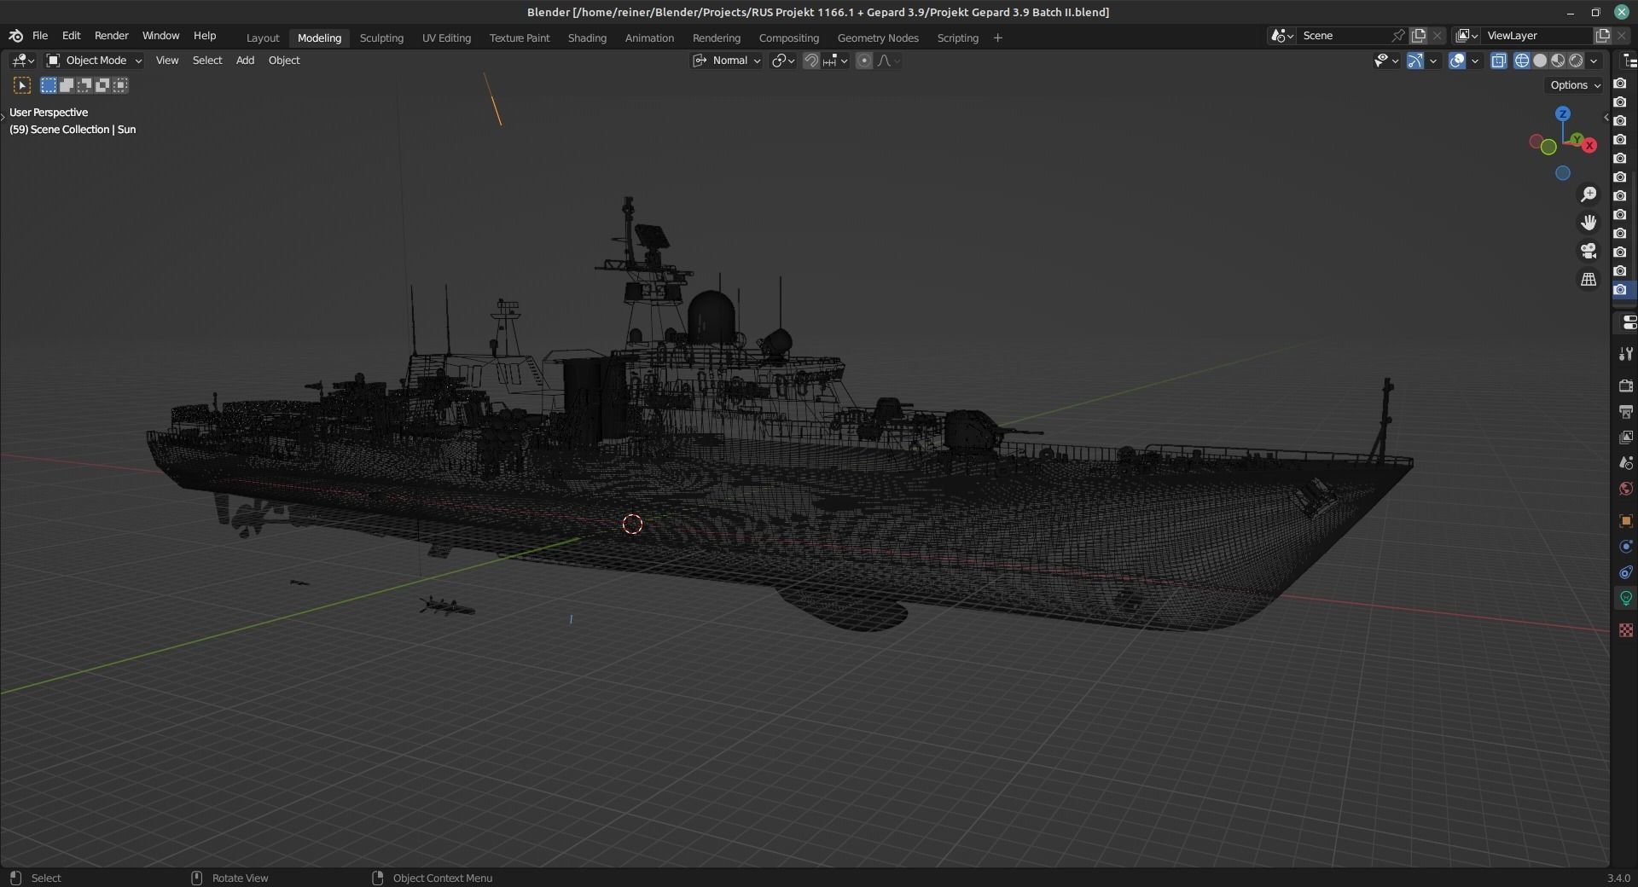Choose the intersect selection mode icon

(120, 85)
